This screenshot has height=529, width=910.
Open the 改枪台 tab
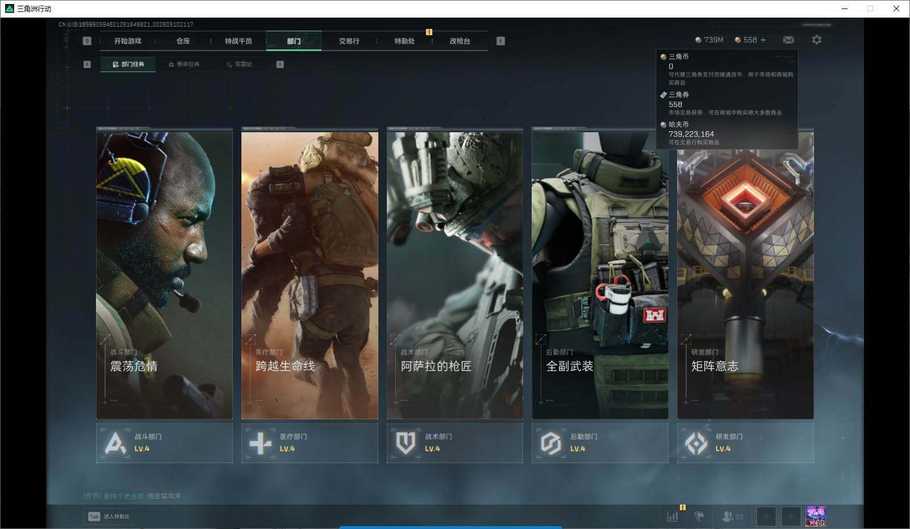coord(460,41)
